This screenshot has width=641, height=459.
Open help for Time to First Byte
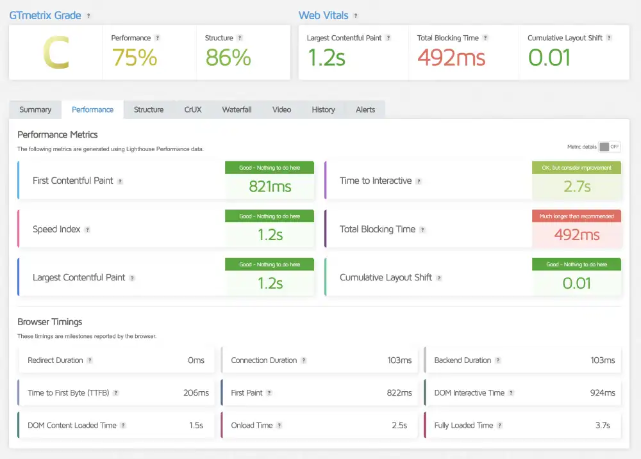point(119,392)
